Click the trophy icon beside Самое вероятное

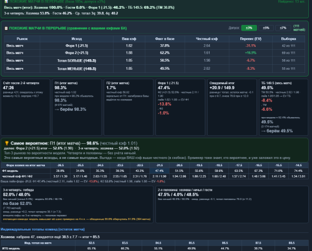7,143
